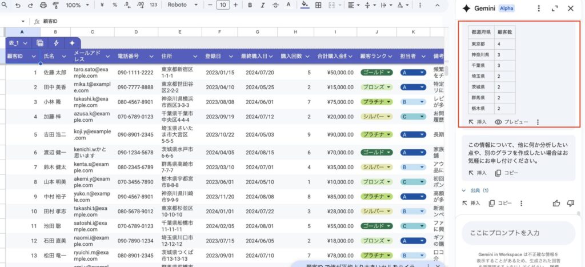The image size is (585, 267).
Task: Redo the last undone action
Action: pyautogui.click(x=30, y=5)
